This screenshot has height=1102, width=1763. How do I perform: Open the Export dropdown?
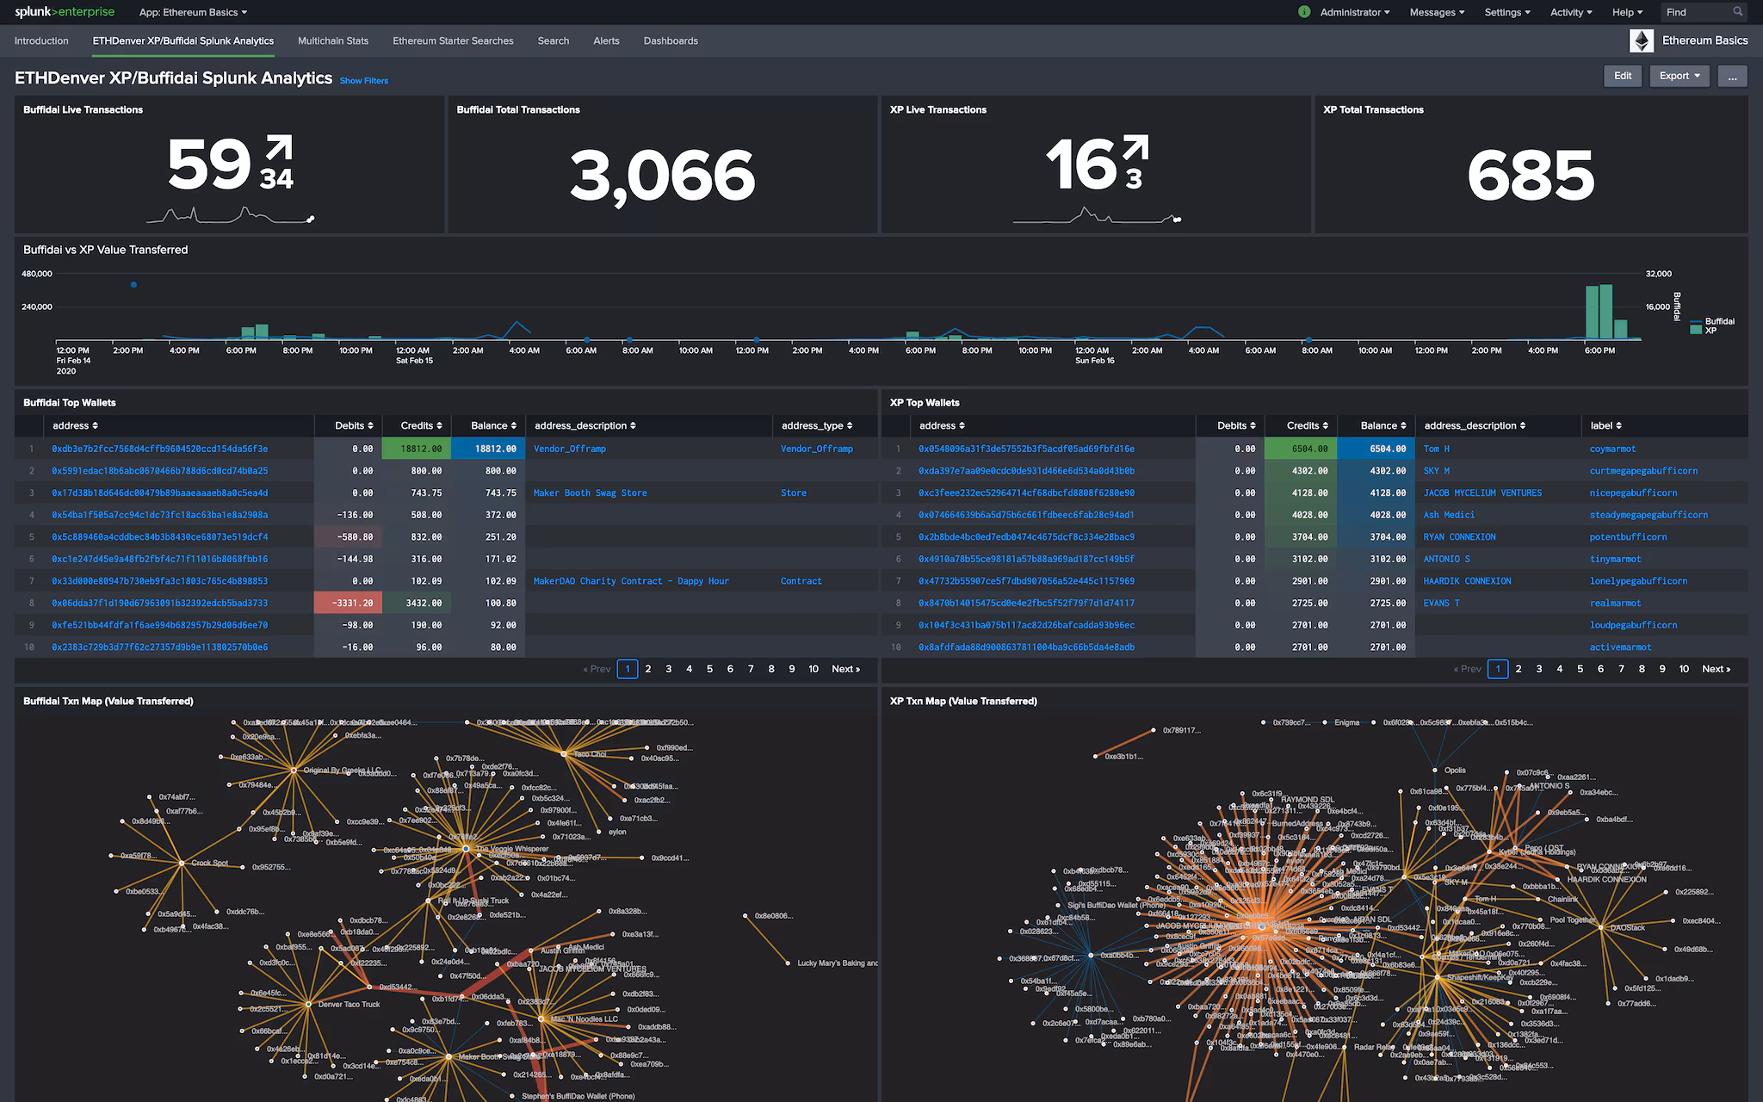[1679, 76]
